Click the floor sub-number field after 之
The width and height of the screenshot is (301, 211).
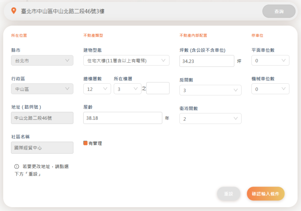[158, 88]
